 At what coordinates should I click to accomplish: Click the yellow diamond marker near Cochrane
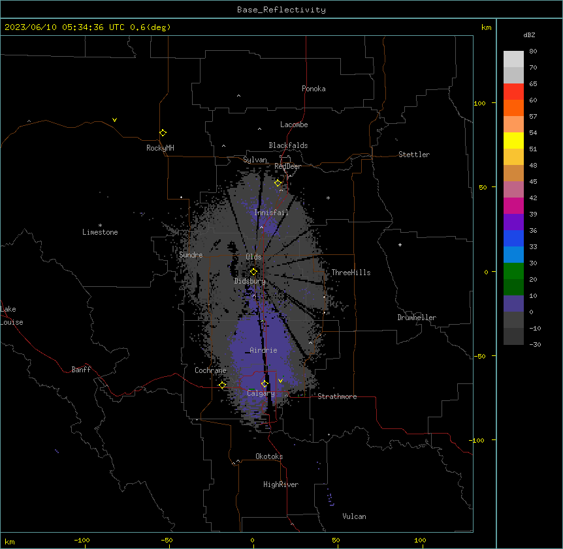tap(222, 385)
